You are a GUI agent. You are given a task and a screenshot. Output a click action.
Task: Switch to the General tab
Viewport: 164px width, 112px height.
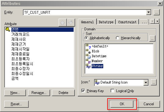coord(87,22)
